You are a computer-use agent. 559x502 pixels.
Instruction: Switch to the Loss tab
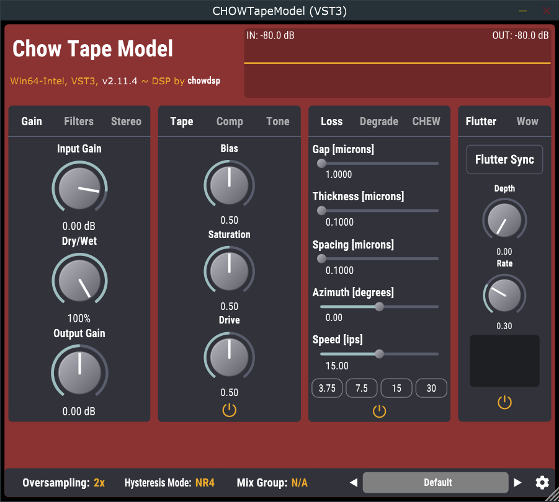click(331, 121)
